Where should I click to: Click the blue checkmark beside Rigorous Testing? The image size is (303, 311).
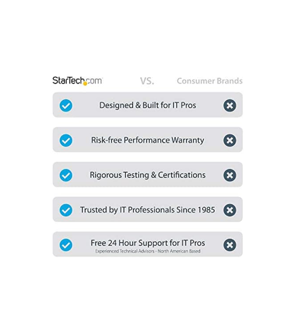pyautogui.click(x=66, y=175)
